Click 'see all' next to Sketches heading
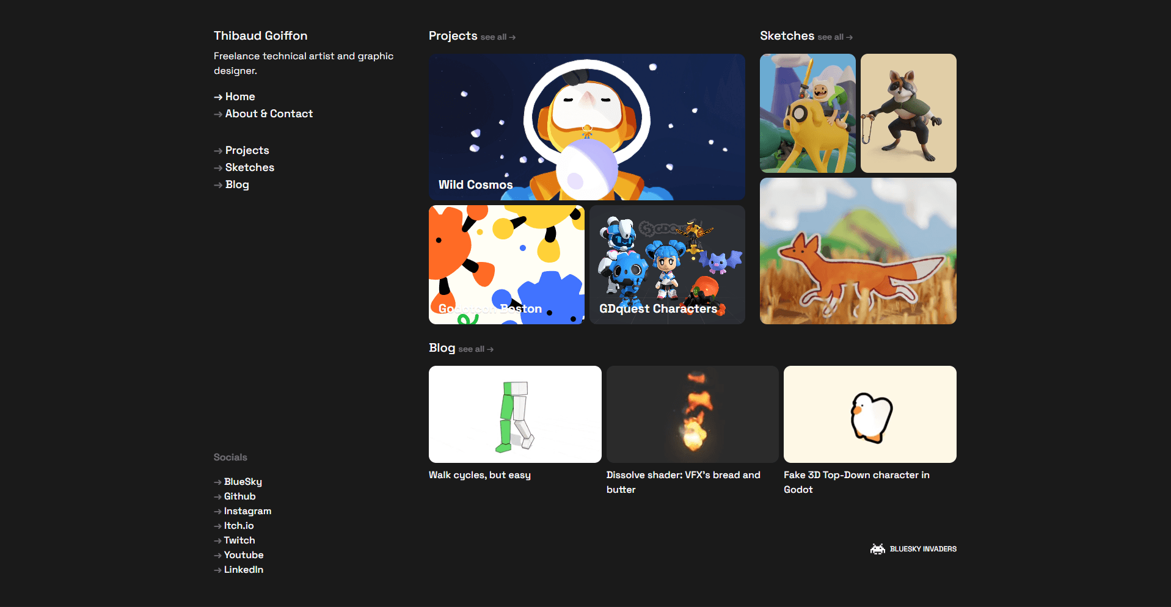 (835, 37)
